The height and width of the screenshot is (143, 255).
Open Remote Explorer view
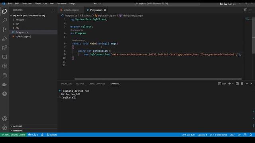tap(4, 57)
